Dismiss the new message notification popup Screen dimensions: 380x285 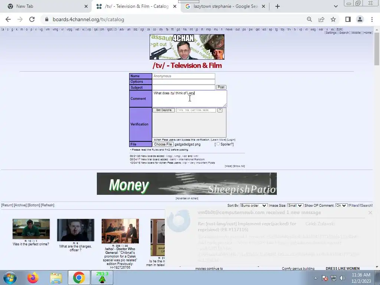point(370,213)
